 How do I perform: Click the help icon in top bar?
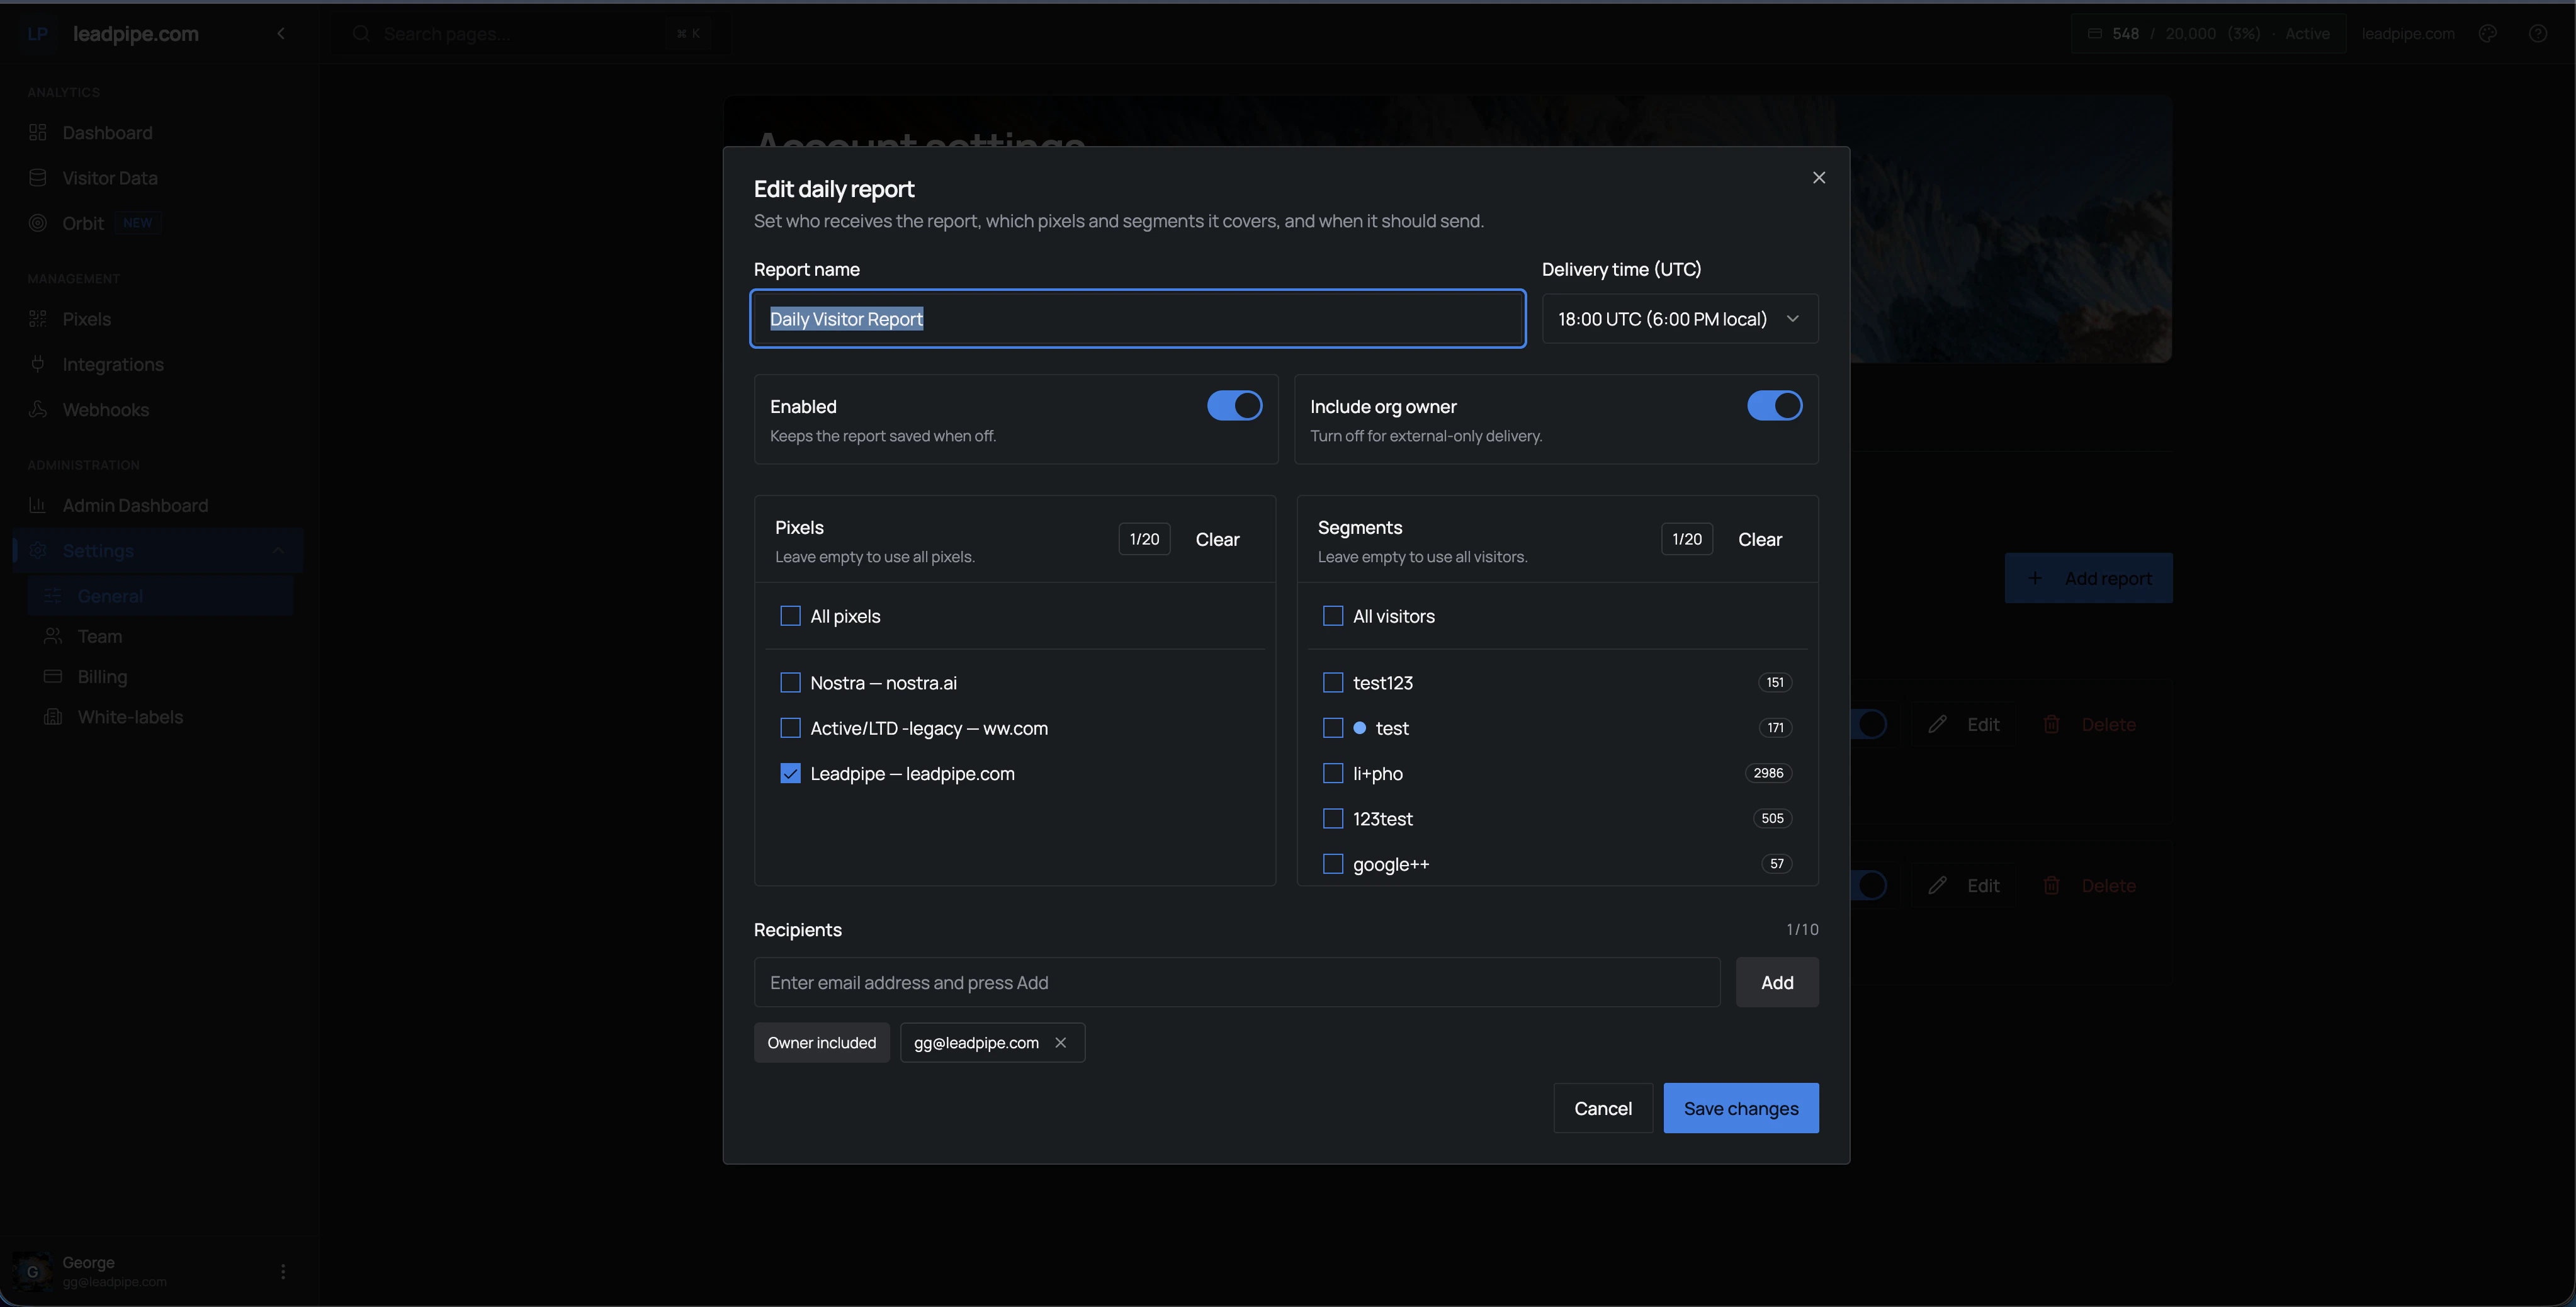(2537, 33)
